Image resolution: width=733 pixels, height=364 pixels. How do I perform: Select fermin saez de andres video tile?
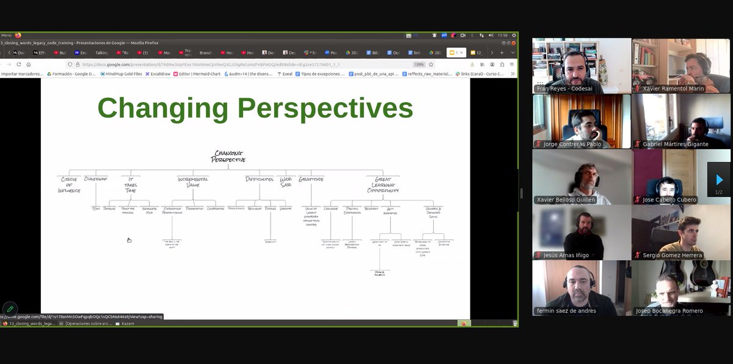582,288
